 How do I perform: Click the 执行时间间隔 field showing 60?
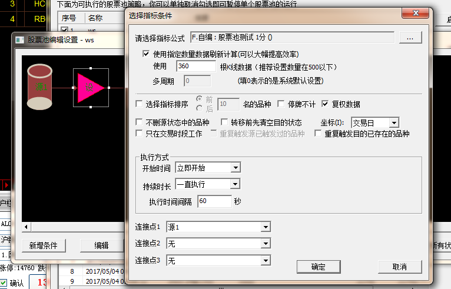coord(214,201)
